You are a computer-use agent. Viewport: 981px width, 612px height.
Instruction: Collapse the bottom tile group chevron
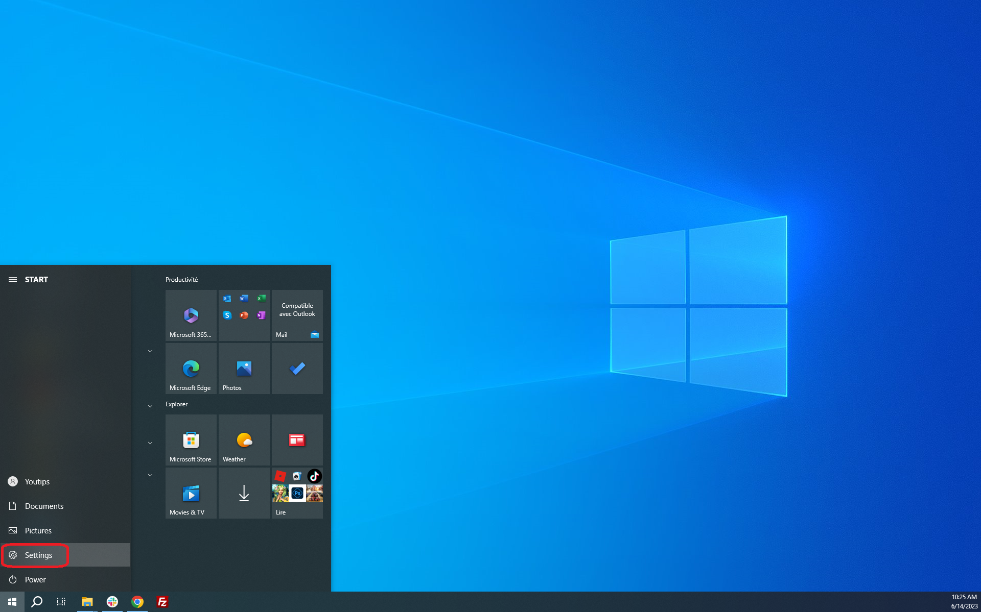point(150,475)
